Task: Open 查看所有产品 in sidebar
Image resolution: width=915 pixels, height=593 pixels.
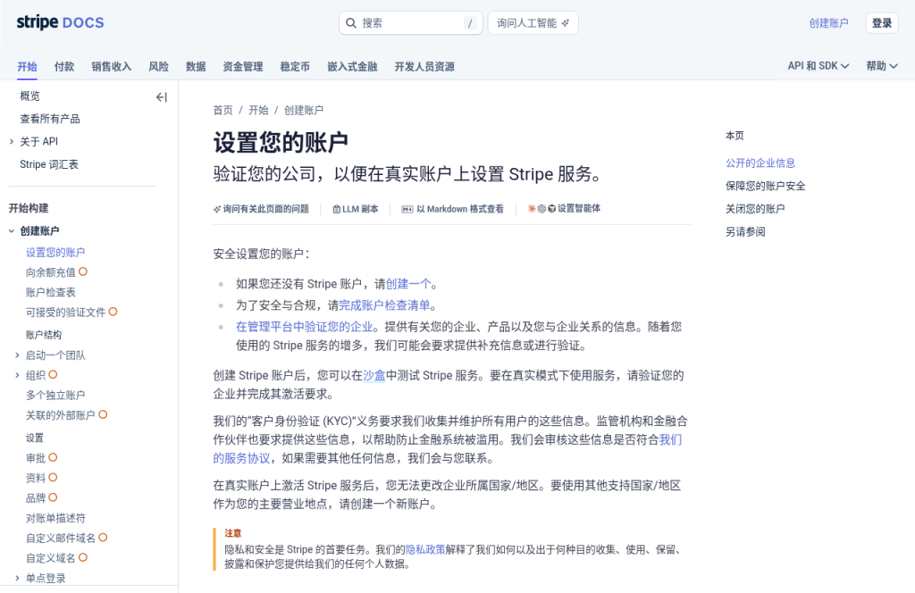Action: [50, 119]
